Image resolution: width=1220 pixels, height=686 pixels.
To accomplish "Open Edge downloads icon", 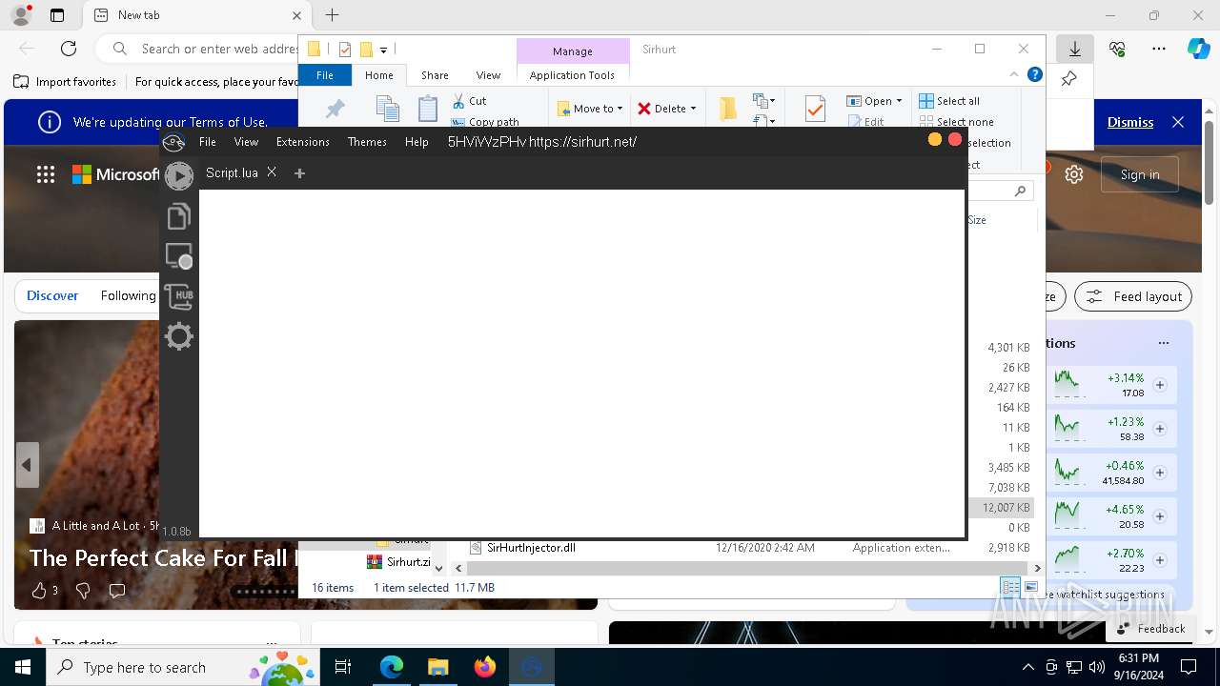I will coord(1075,49).
